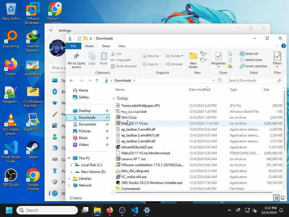The height and width of the screenshot is (217, 289).
Task: Click the Windows Start button
Action: point(9,210)
